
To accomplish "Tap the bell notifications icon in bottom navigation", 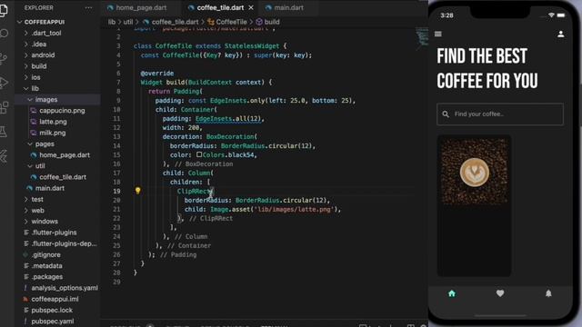I will 548,293.
